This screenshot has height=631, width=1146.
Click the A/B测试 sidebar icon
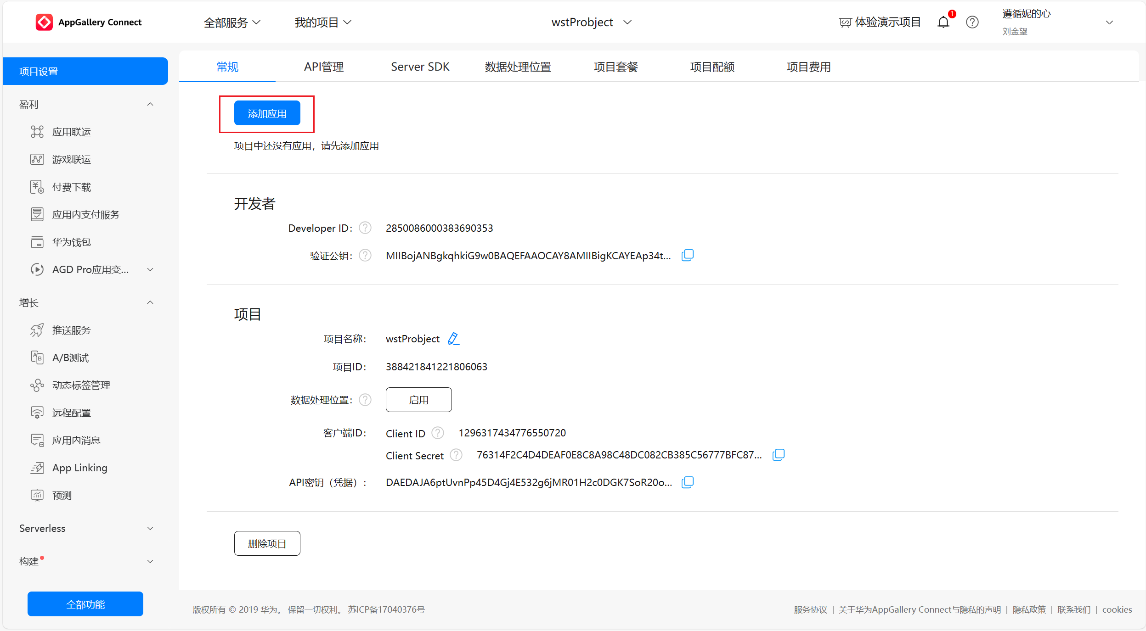coord(37,357)
